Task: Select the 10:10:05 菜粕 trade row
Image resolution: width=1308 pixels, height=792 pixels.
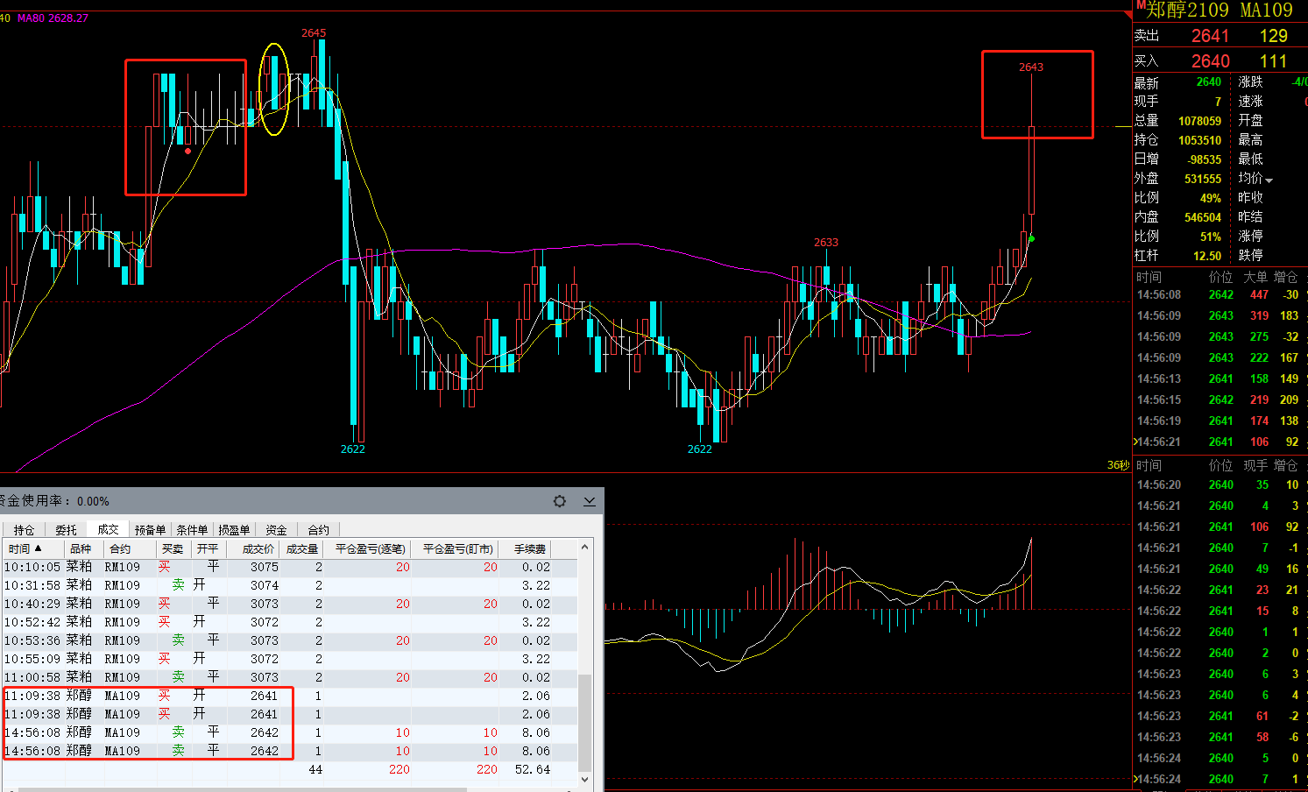Action: (x=289, y=567)
